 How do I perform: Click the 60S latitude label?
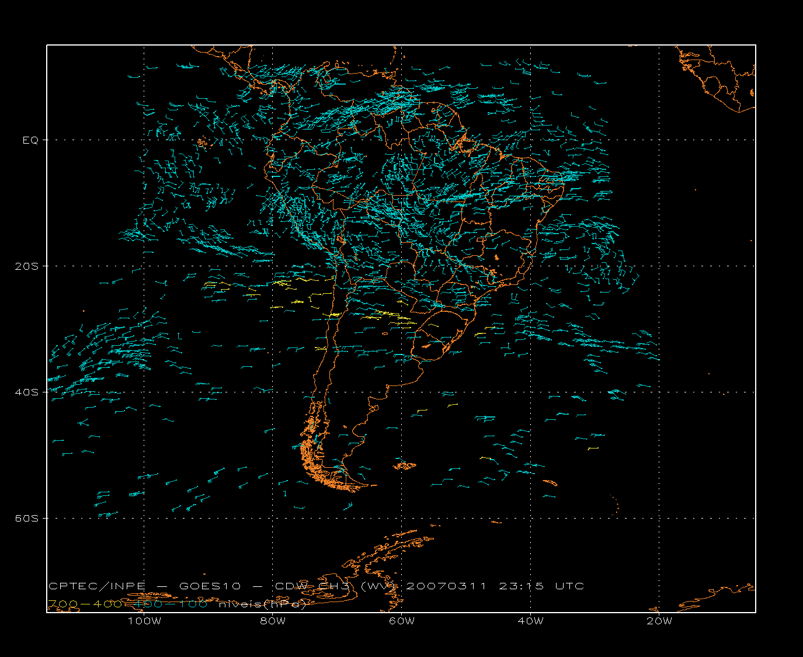(27, 519)
